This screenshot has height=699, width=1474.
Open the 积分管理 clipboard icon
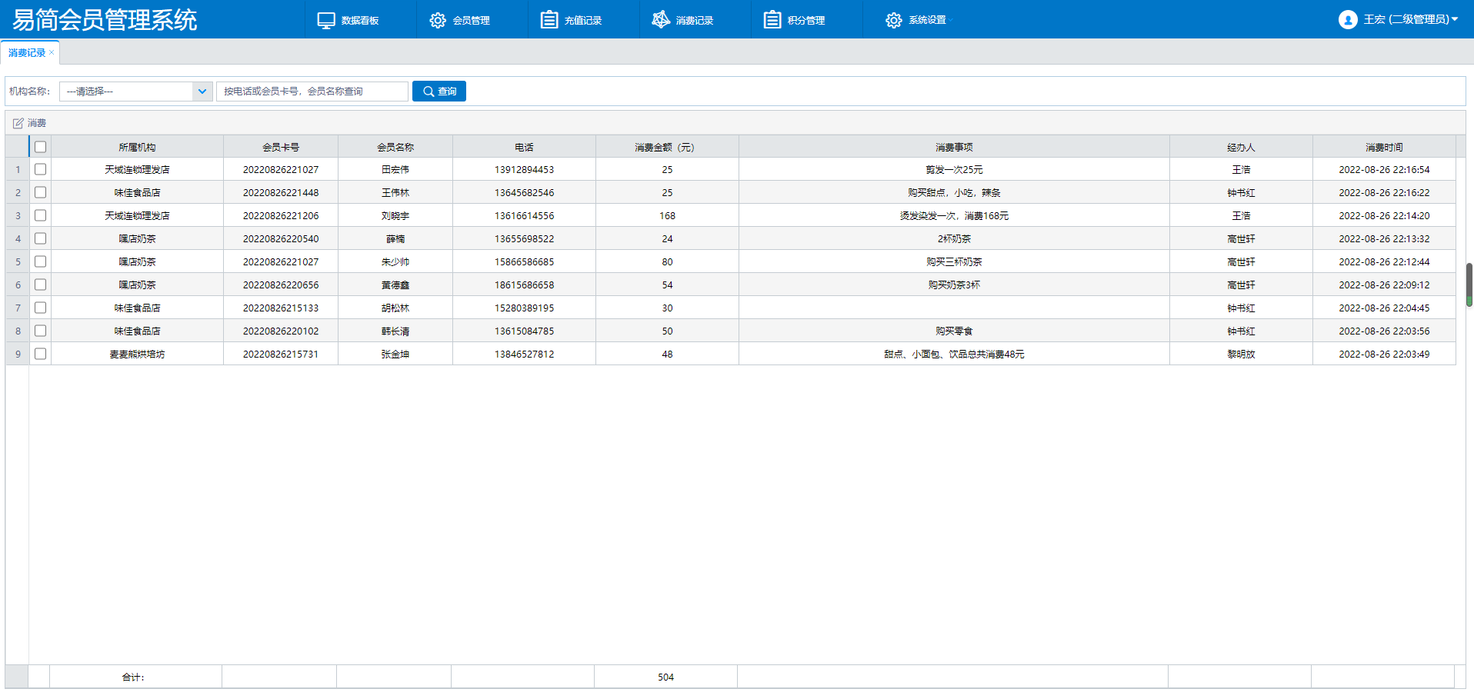click(772, 20)
